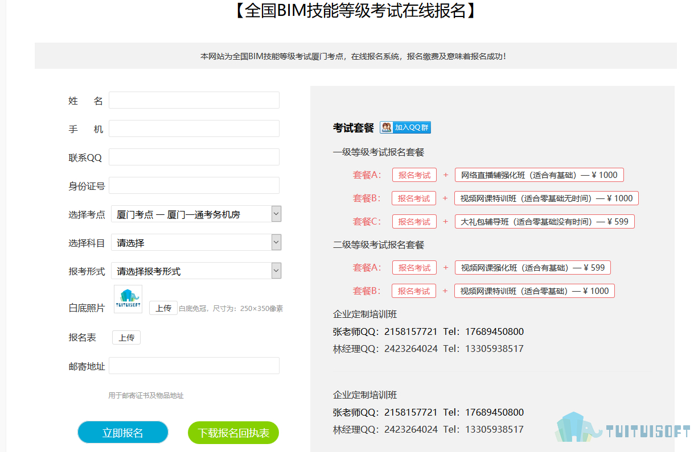The width and height of the screenshot is (694, 452).
Task: Click the 下载报名回执表 green button
Action: click(233, 433)
